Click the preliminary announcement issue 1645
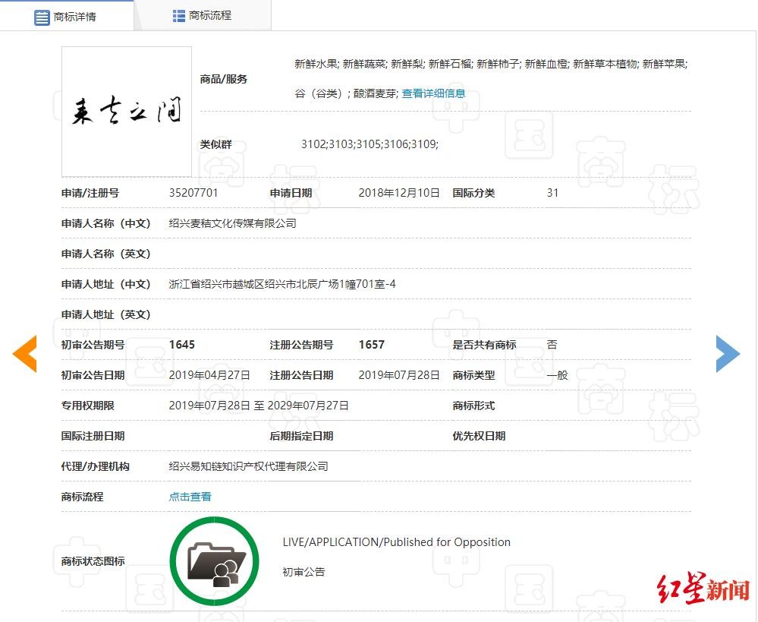The width and height of the screenshot is (758, 622). pyautogui.click(x=182, y=345)
